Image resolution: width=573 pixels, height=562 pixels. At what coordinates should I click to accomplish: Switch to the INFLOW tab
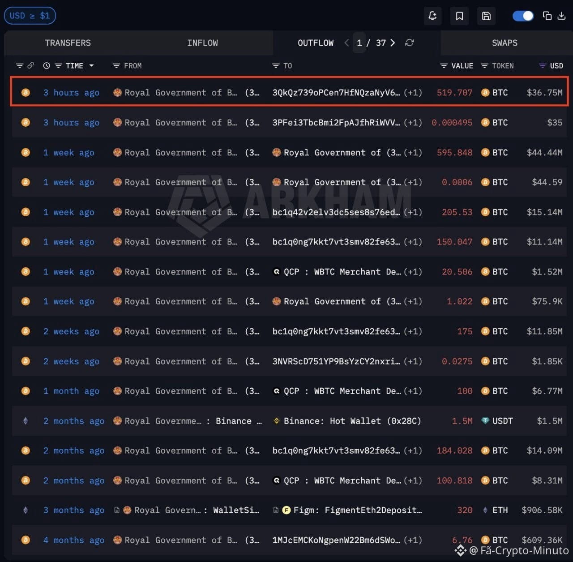click(202, 43)
